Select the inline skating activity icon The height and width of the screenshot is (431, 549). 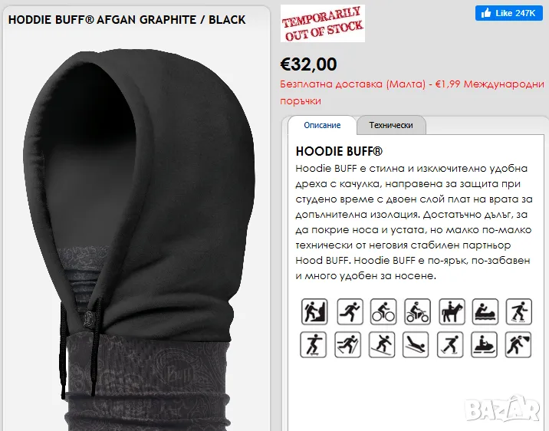(519, 311)
